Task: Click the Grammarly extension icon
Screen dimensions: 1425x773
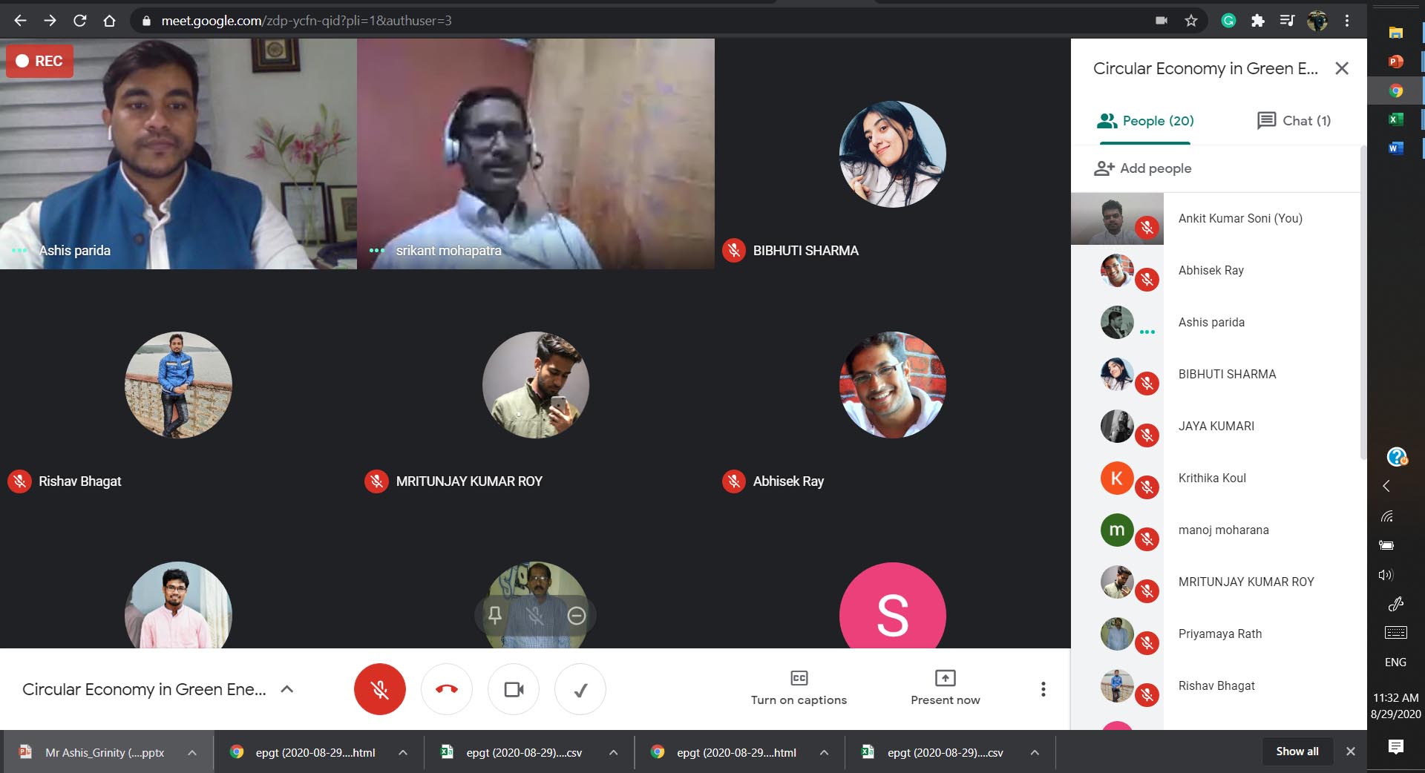Action: (1228, 21)
